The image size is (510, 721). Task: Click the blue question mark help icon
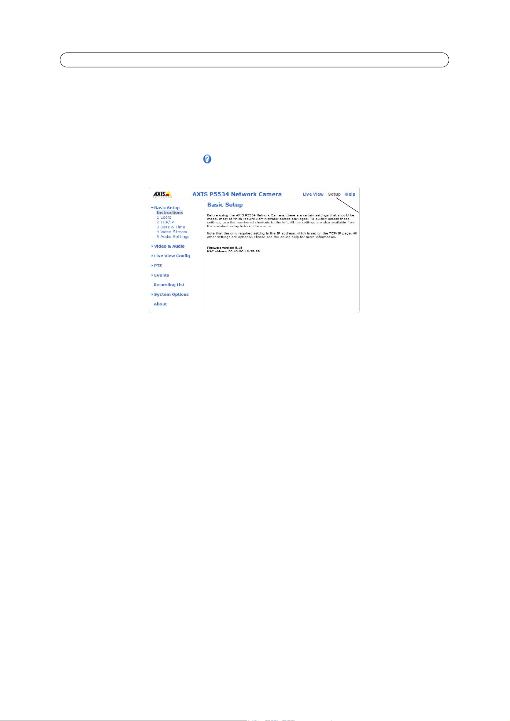click(x=207, y=159)
